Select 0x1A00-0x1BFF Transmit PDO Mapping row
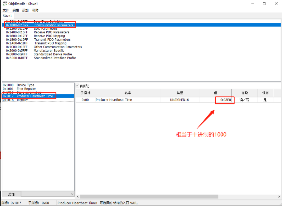The height and width of the screenshot is (206, 282). [141, 43]
